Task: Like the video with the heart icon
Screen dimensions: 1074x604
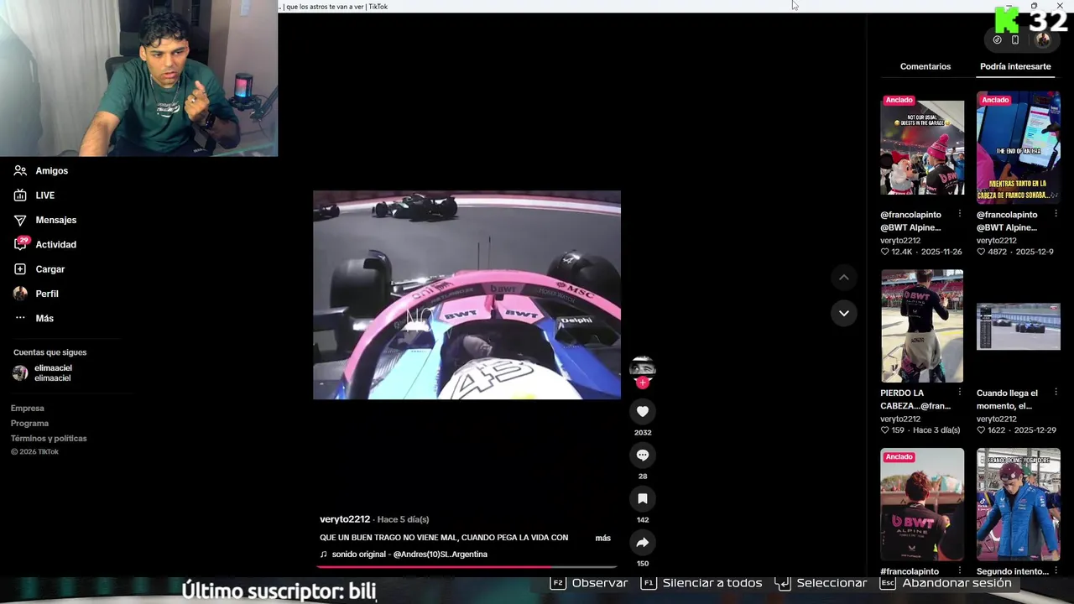Action: point(643,411)
